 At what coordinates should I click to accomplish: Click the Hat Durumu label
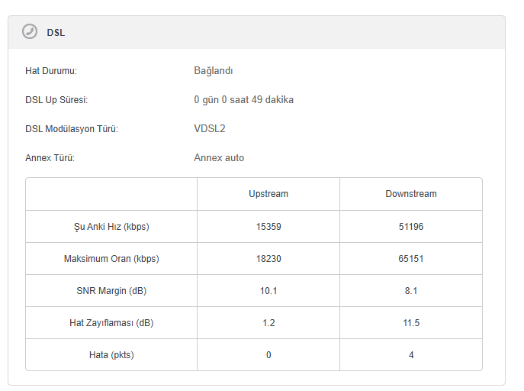click(51, 71)
